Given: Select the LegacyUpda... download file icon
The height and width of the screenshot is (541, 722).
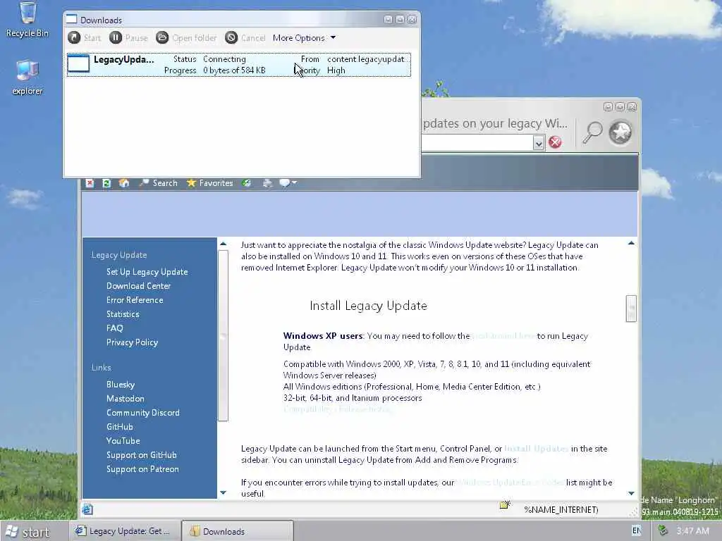Looking at the screenshot, I should (x=78, y=63).
